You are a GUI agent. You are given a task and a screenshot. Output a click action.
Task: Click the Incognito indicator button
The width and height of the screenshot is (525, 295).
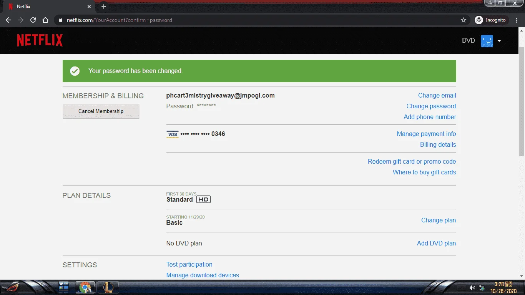[490, 20]
